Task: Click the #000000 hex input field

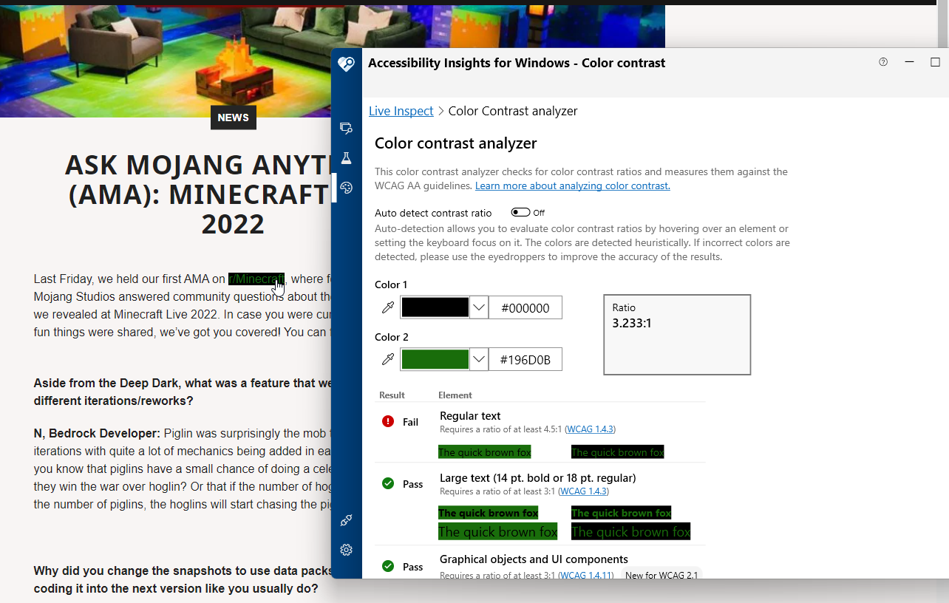Action: tap(525, 307)
